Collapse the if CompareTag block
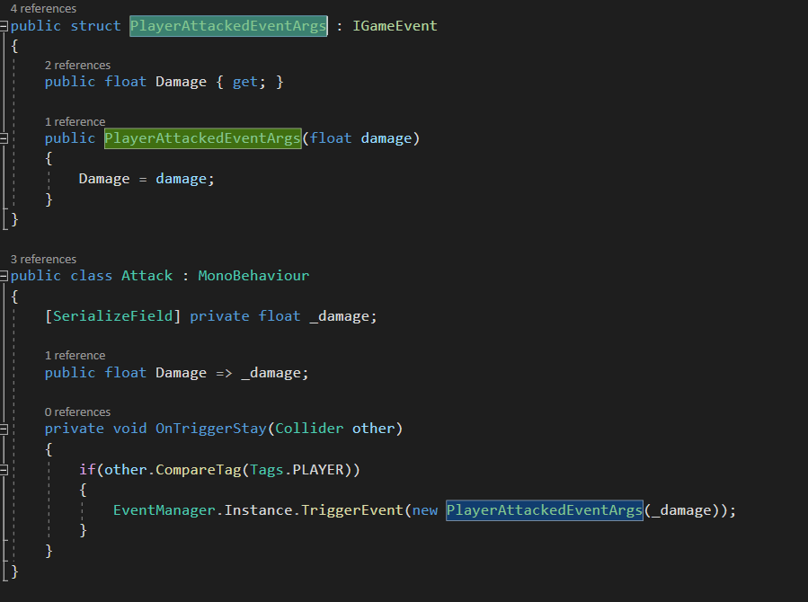The image size is (808, 602). coord(4,470)
